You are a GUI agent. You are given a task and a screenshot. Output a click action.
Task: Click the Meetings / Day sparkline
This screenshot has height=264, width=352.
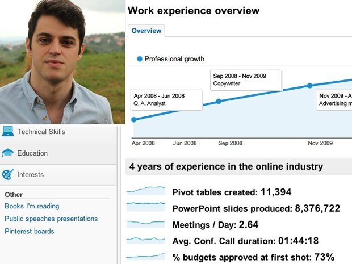[x=145, y=224]
